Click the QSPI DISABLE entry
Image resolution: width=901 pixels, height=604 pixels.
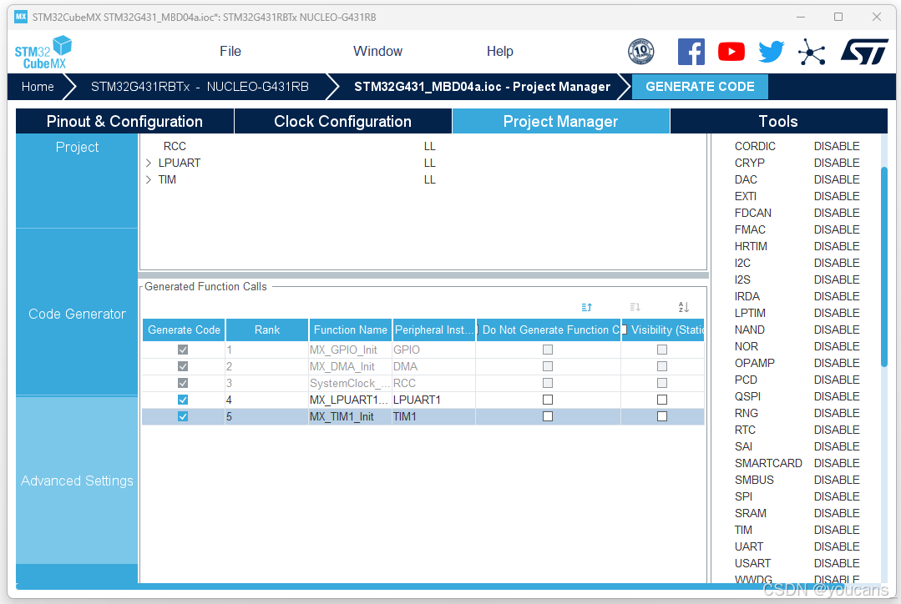point(797,396)
